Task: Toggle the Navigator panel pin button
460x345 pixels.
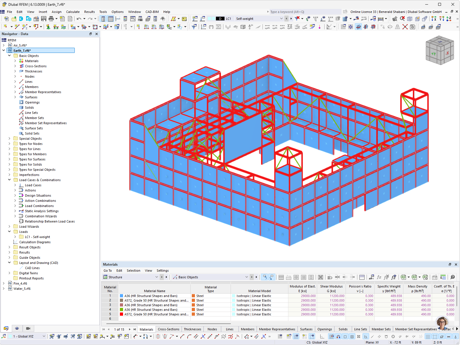Action: (90, 34)
